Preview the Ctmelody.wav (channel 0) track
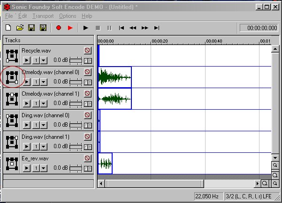Viewport: 282px width, 203px height. click(x=27, y=82)
